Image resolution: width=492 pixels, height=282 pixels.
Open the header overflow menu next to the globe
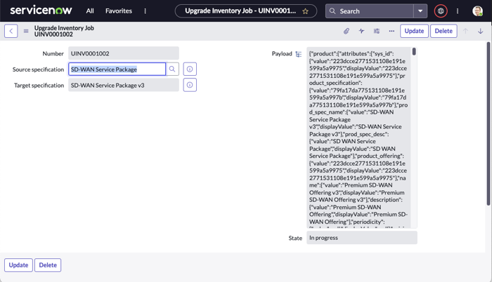(458, 11)
